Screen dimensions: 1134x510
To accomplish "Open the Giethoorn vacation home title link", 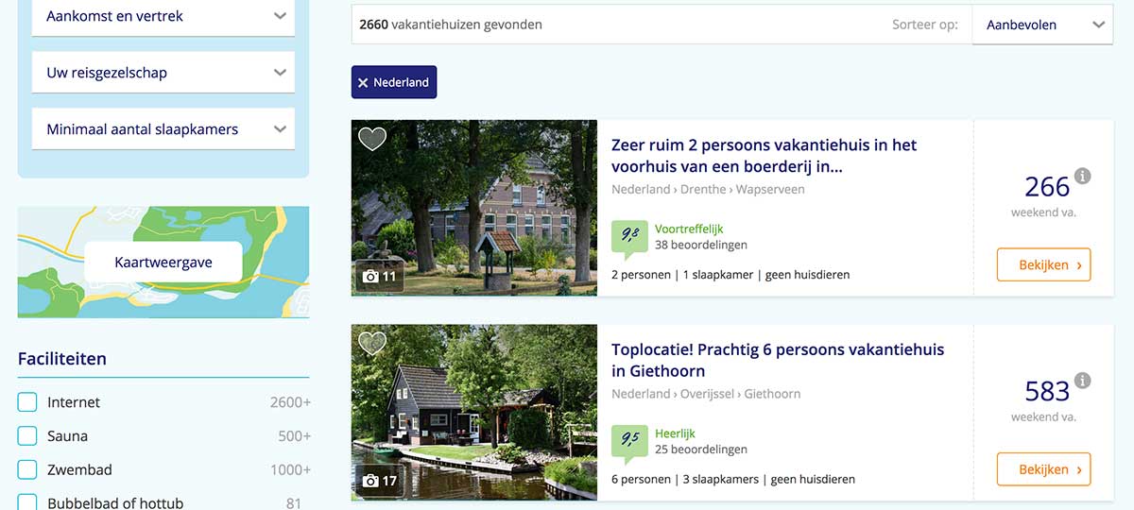I will 777,360.
